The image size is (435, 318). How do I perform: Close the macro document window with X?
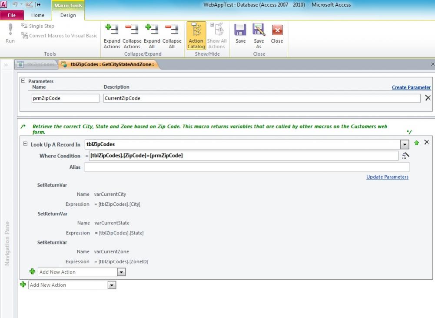[x=432, y=64]
